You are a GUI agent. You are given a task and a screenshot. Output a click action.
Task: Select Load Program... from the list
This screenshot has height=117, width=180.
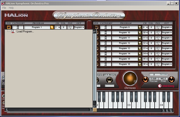pos(25,32)
